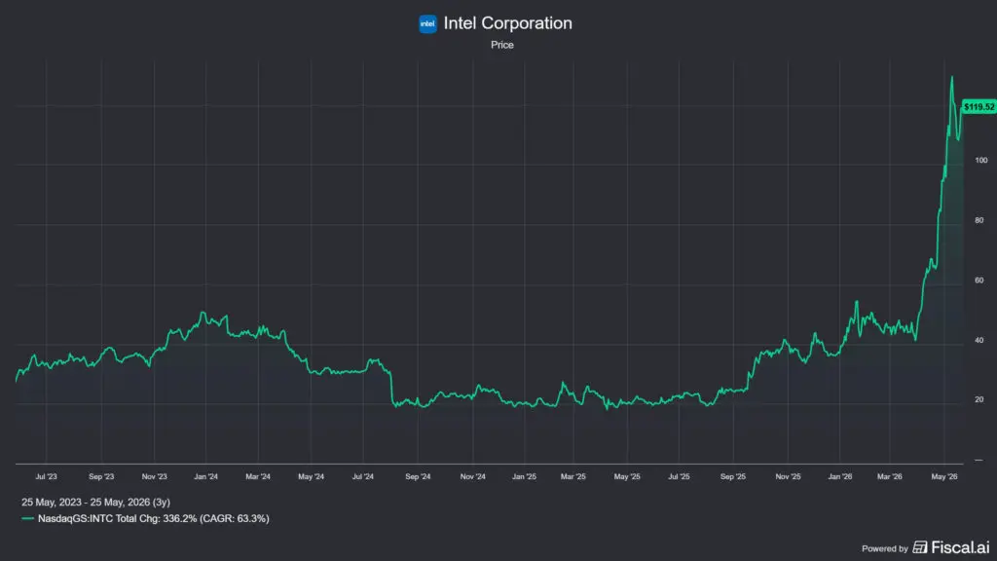
Task: Click the 20 price axis label
Action: point(979,400)
